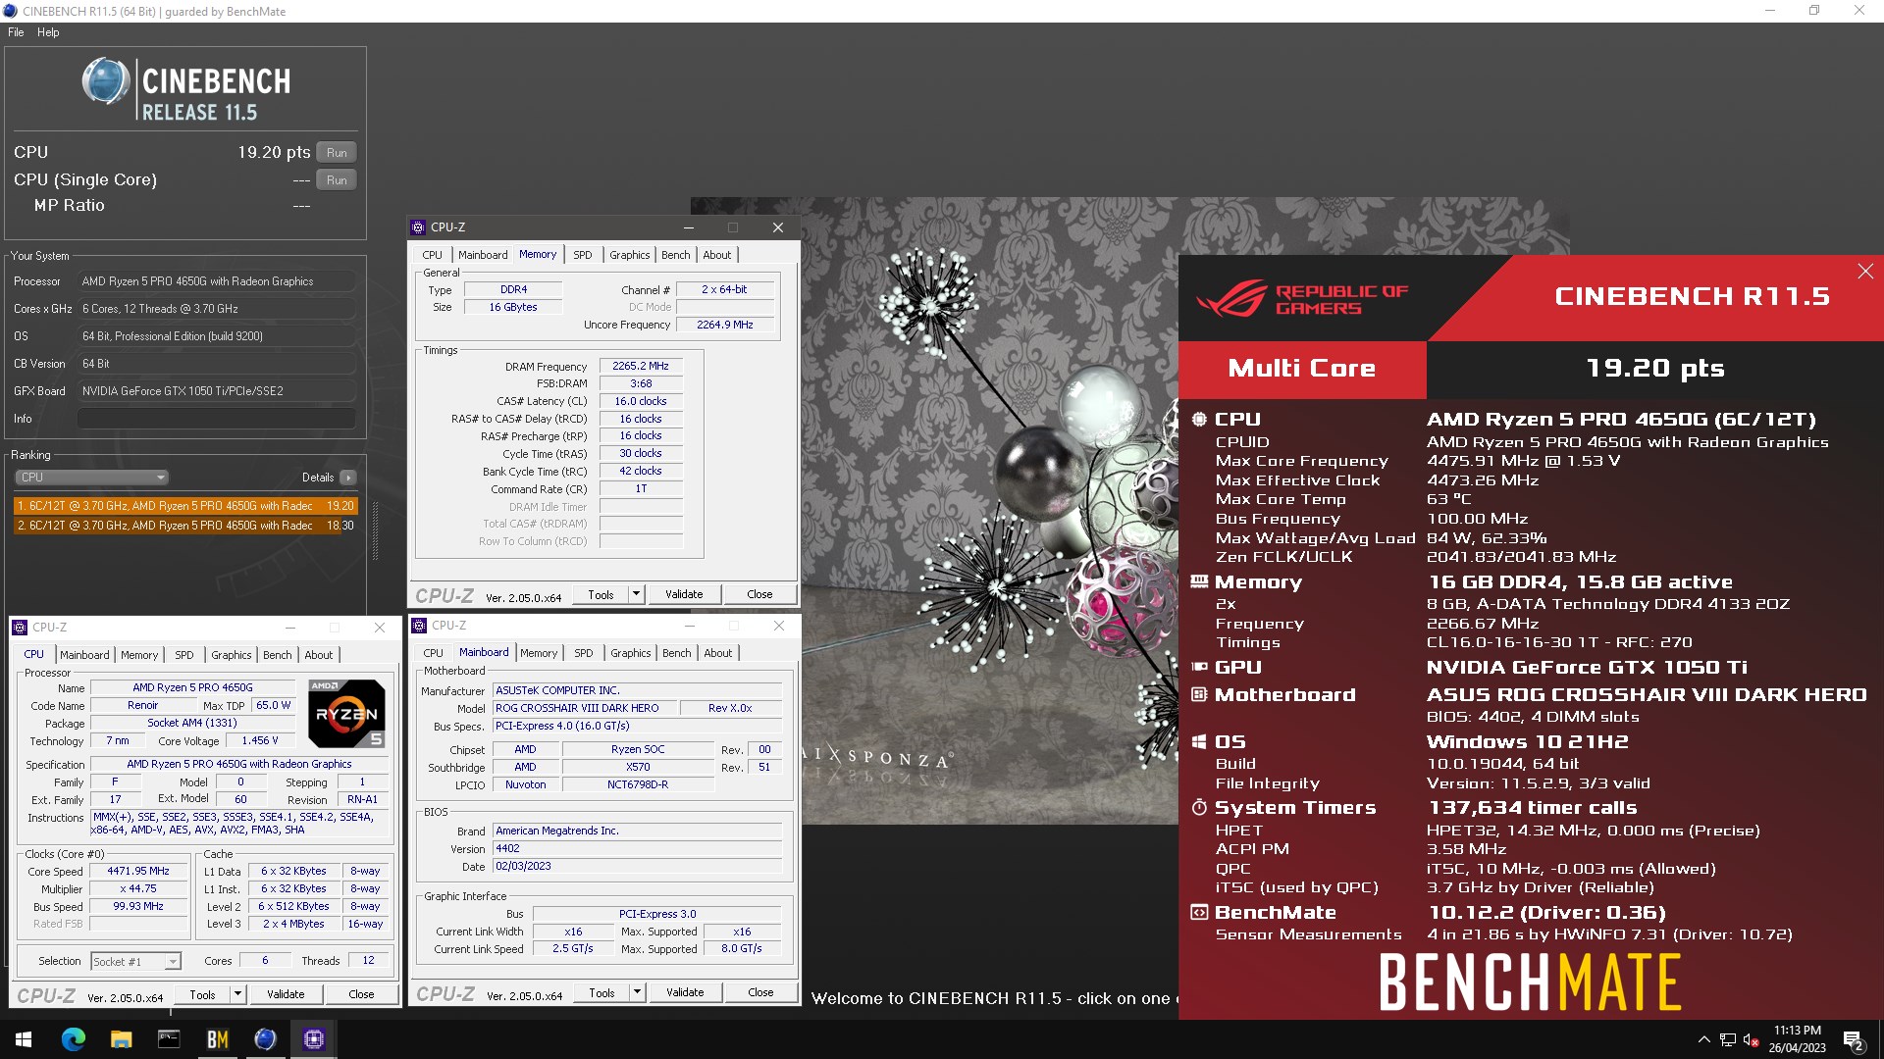The height and width of the screenshot is (1059, 1884).
Task: Open Bench tab in CPU-Z Memory window
Action: pos(676,255)
